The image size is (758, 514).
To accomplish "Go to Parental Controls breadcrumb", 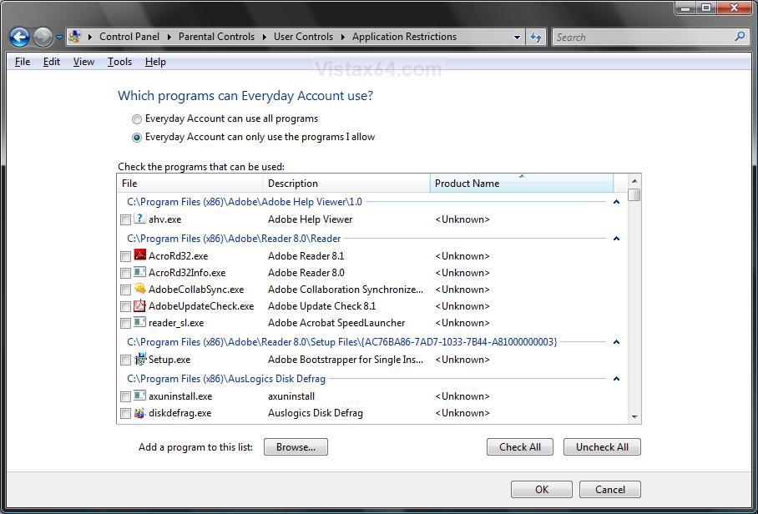I will click(216, 37).
